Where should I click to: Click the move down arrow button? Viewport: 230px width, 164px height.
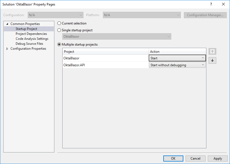click(x=212, y=60)
